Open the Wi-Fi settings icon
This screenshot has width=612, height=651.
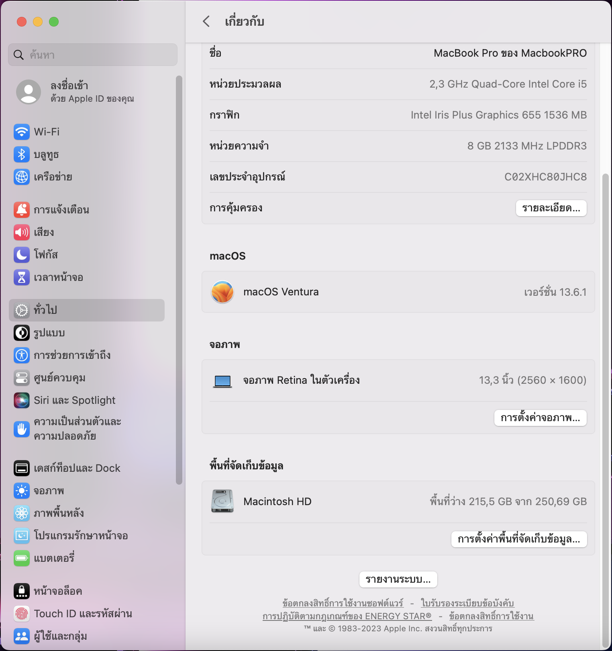tap(22, 132)
